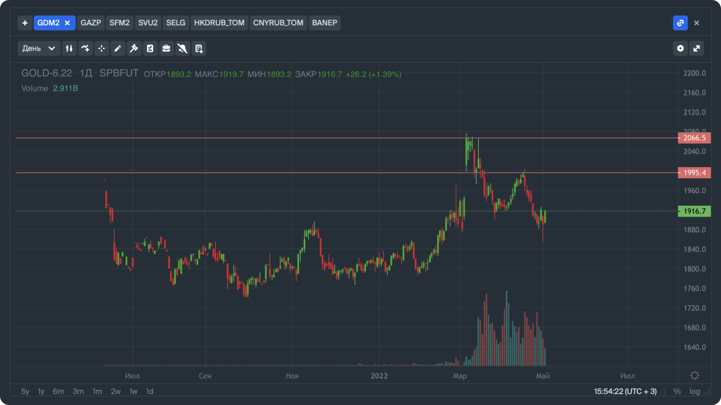Click the Мар date axis label
Screen dimensions: 721x405
point(460,376)
